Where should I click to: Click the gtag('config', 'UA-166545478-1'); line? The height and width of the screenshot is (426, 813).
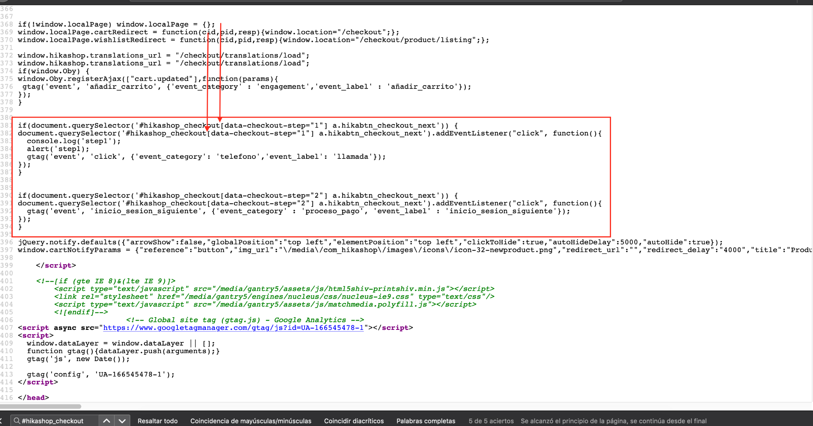point(101,374)
